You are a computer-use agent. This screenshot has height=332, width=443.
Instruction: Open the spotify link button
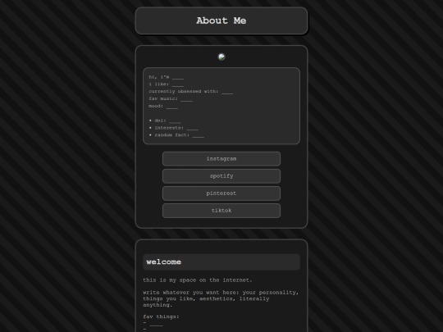221,176
